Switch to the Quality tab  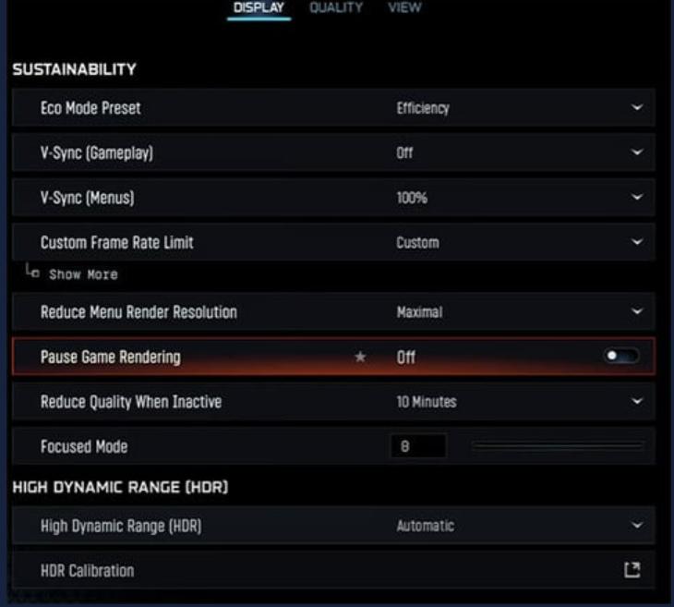coord(336,8)
